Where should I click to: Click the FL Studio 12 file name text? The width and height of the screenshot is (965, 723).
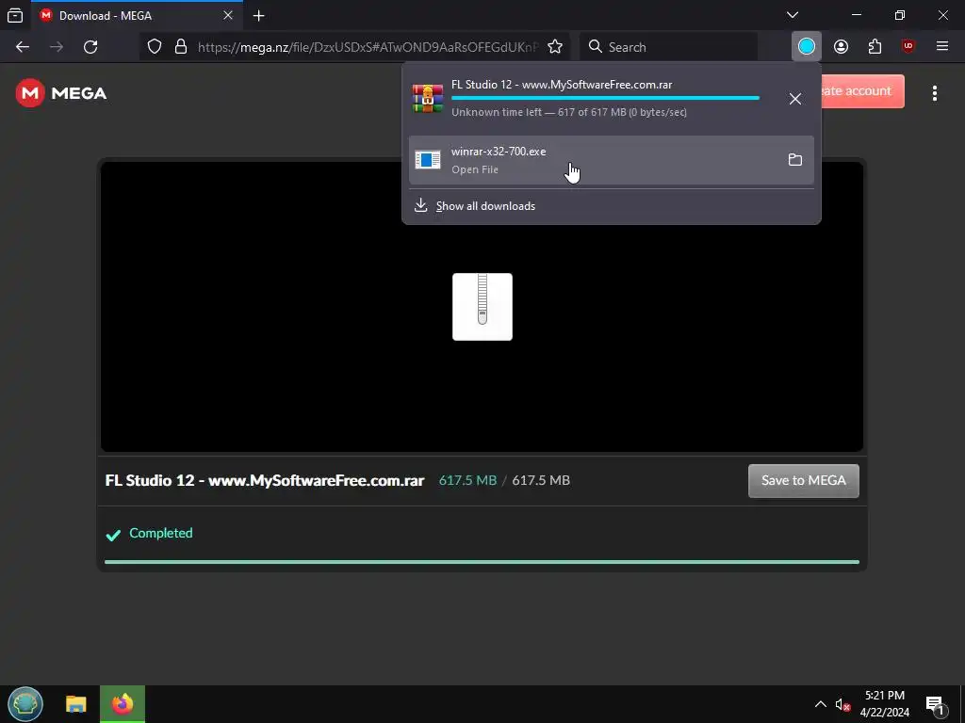[x=265, y=480]
